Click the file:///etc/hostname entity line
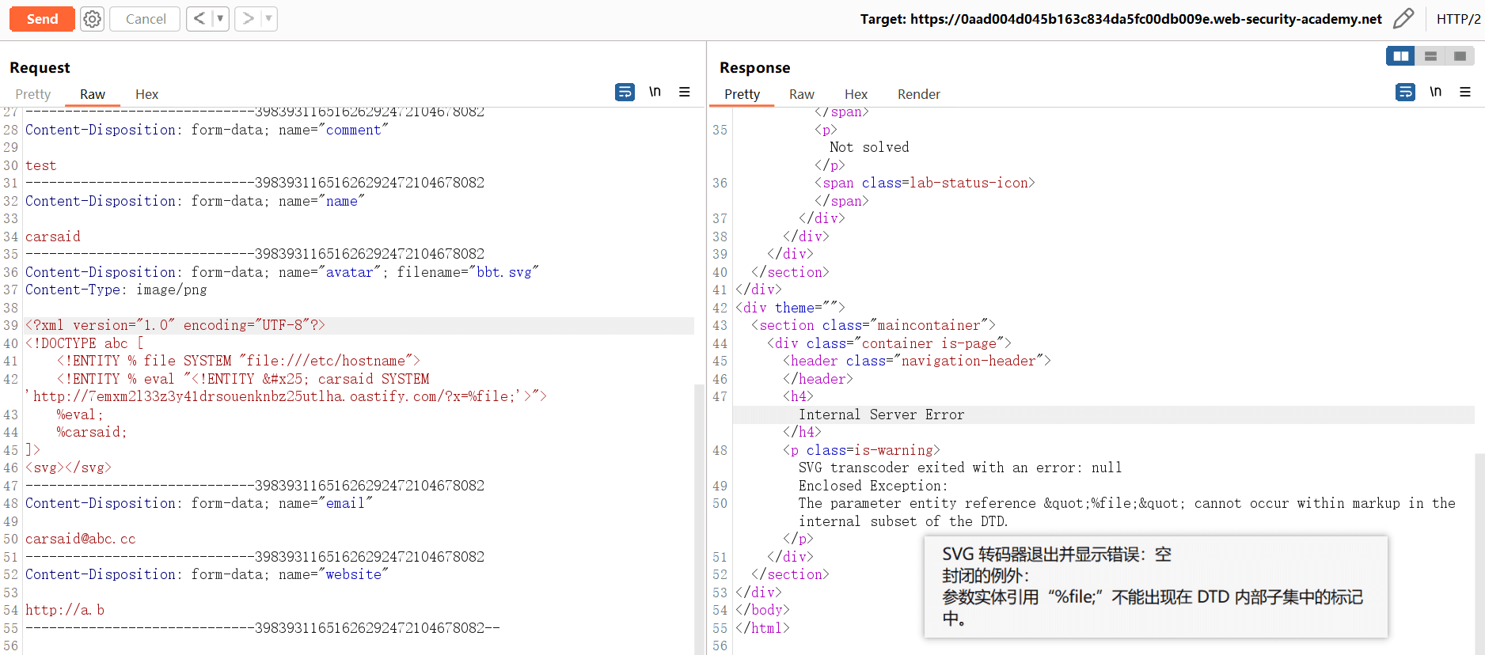The image size is (1485, 655). 238,361
